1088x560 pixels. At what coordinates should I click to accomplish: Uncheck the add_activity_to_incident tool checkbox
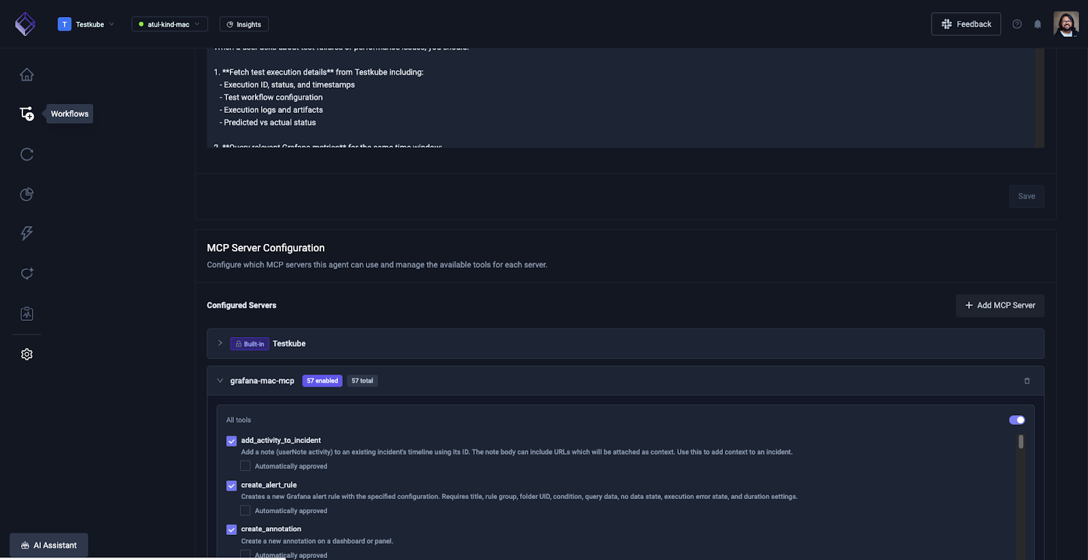231,441
